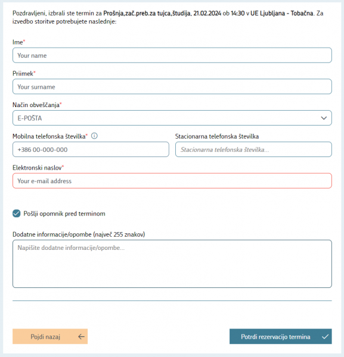Expand the Način obveščanja chevron arrow

324,118
